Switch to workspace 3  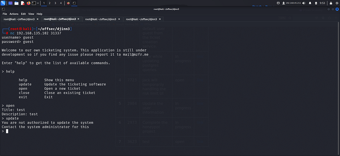[55, 3]
